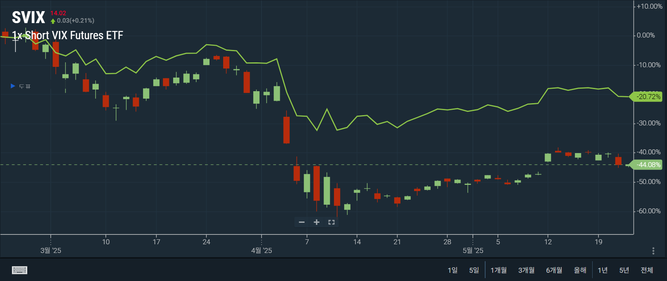Viewport: 667px width, 281px height.
Task: Click the green up-arrow change indicator
Action: point(53,21)
